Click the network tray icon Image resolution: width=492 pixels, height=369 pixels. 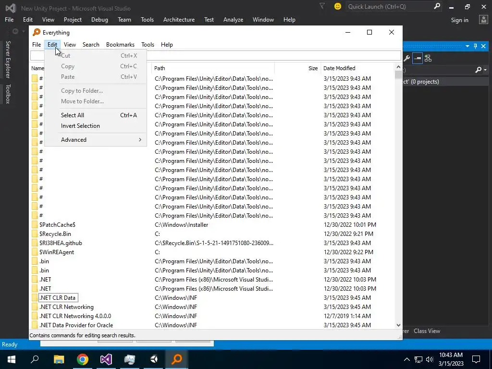point(418,359)
